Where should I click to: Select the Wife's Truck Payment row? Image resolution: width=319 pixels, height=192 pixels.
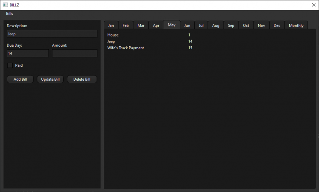click(x=210, y=48)
